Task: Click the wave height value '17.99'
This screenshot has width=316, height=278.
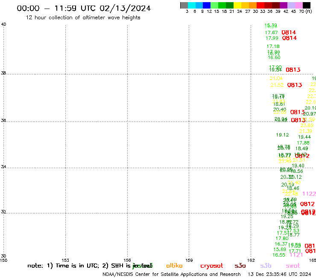Action: point(272,38)
